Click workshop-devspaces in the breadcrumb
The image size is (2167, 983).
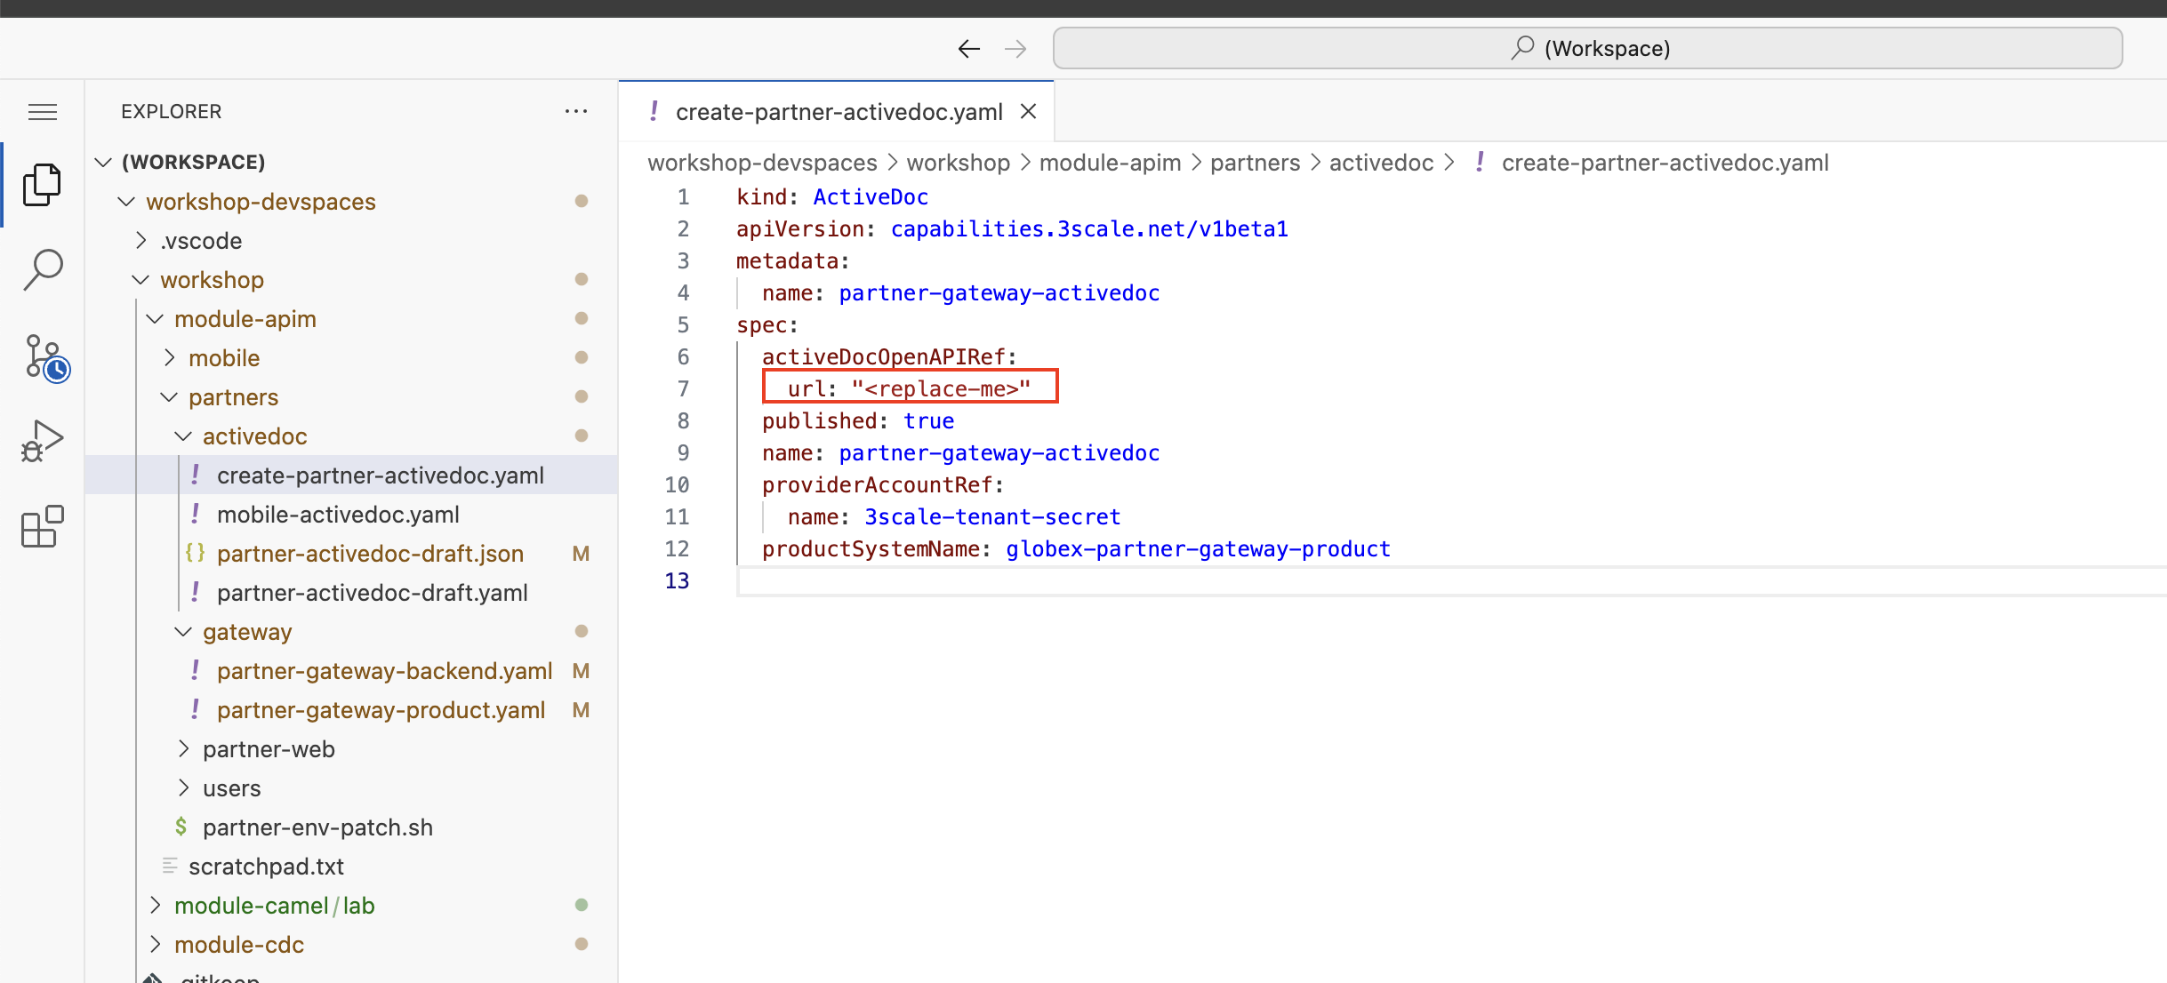[x=762, y=163]
